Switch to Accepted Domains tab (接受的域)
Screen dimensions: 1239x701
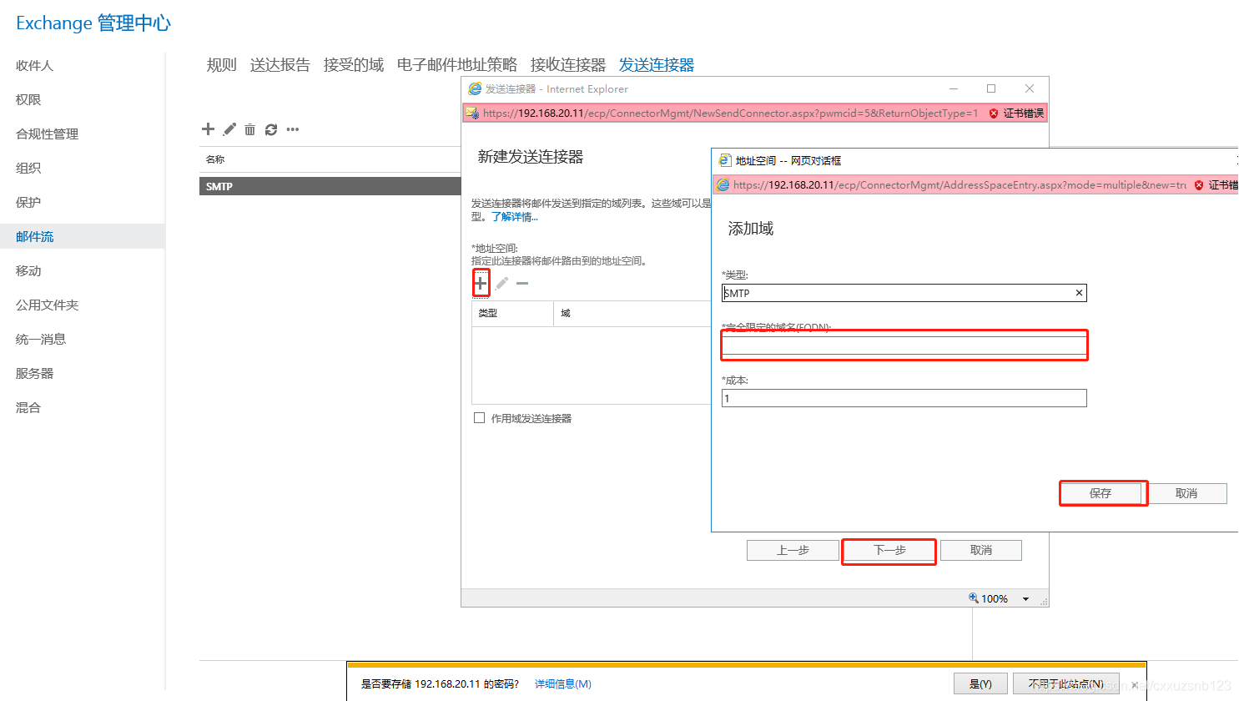pos(354,65)
